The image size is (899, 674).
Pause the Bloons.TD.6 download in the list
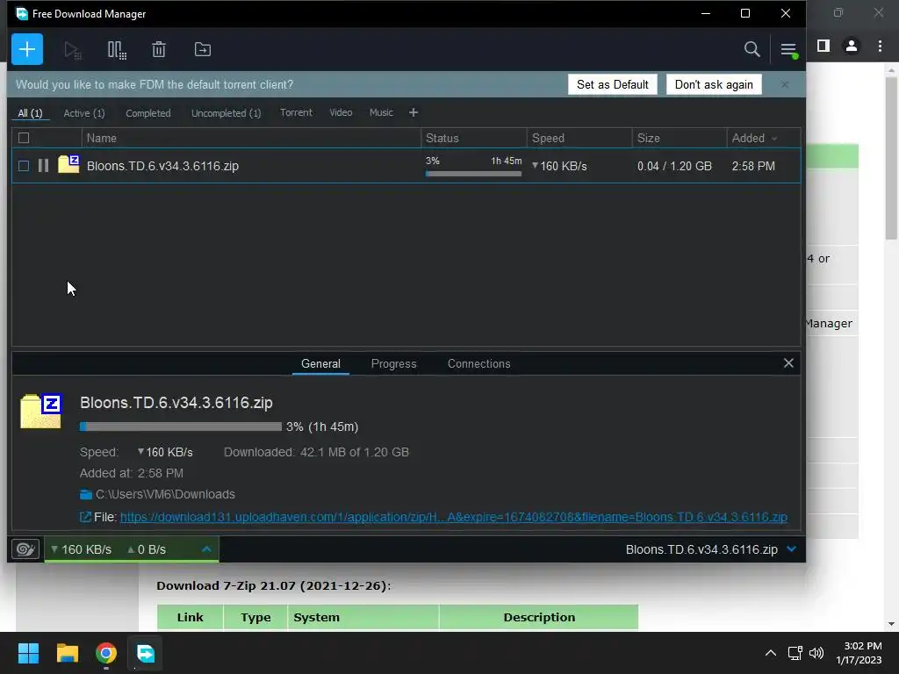(x=43, y=166)
